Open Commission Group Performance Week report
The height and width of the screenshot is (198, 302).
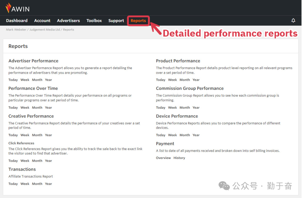point(173,108)
